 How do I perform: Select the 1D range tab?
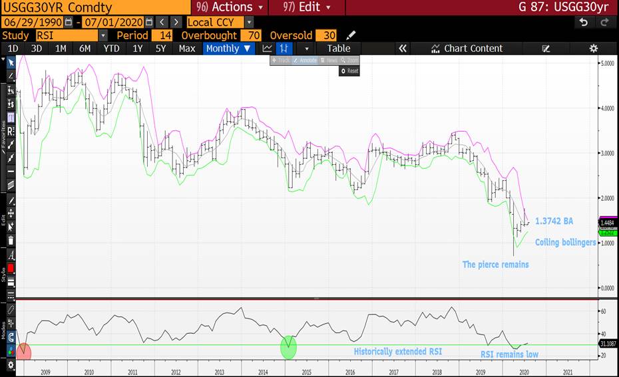tap(13, 49)
